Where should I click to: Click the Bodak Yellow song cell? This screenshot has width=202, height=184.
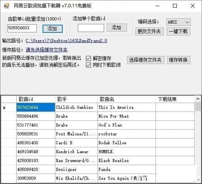127,143
